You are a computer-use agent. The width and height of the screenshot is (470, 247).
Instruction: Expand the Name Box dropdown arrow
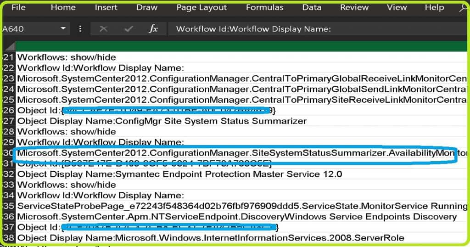[x=63, y=28]
